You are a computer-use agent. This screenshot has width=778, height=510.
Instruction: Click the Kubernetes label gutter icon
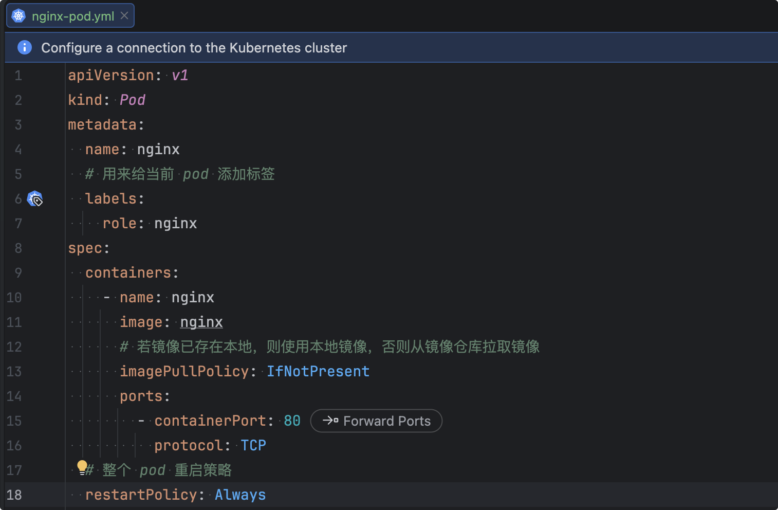coord(35,198)
